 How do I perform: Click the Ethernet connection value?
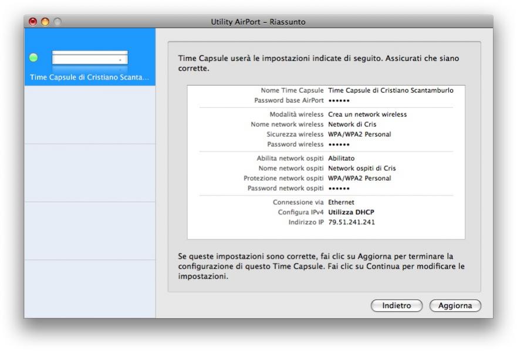(341, 203)
